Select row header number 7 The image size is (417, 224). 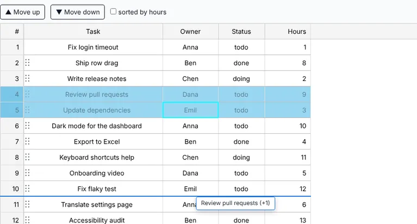coord(12,141)
